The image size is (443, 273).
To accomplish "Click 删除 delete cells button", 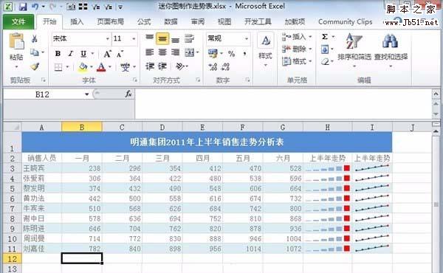I will tap(297, 49).
